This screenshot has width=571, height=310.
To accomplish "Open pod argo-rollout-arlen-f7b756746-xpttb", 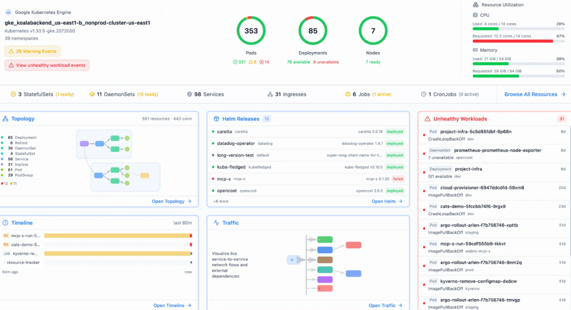I will 494,228.
